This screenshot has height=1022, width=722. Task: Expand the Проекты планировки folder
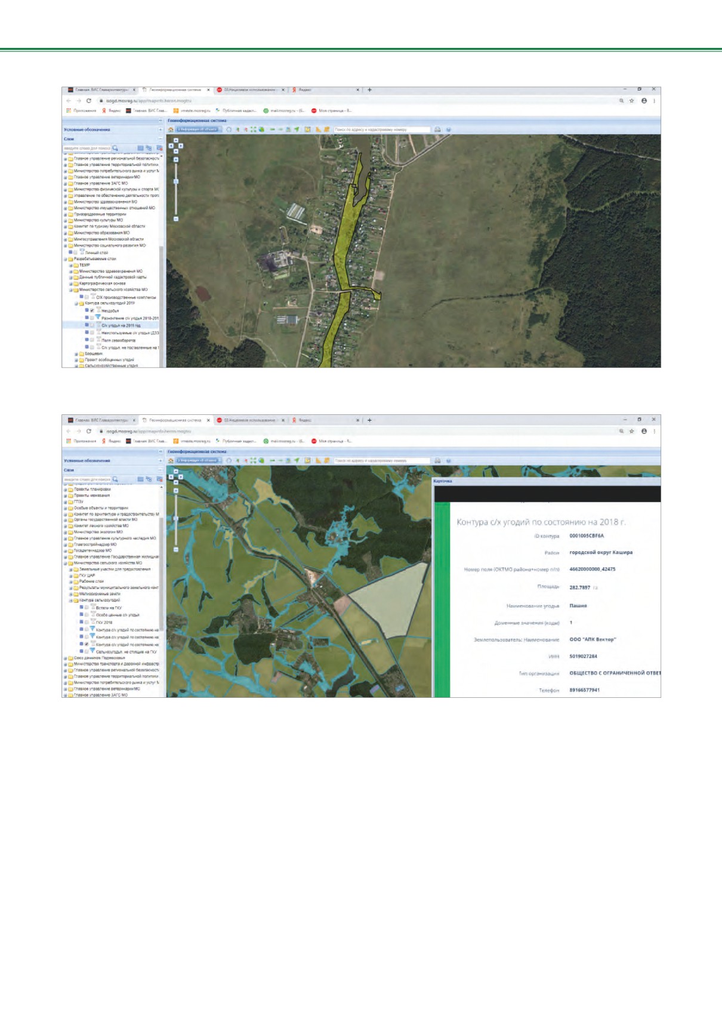[65, 490]
